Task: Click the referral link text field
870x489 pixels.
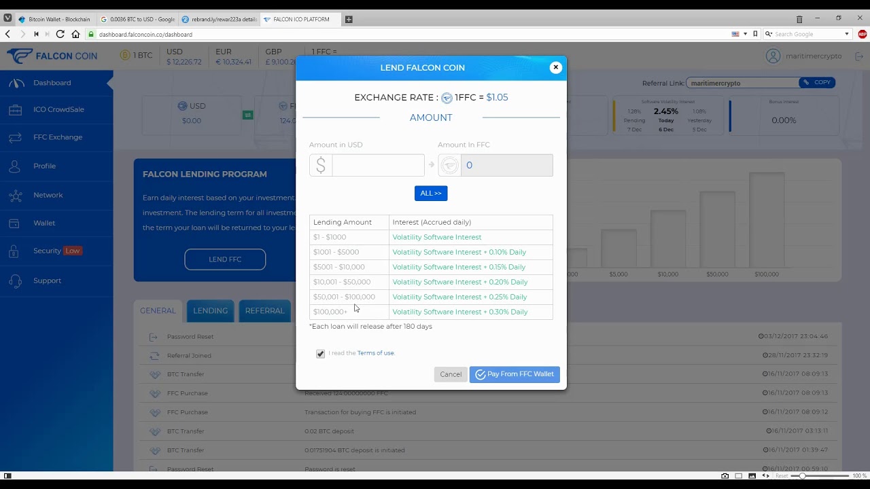Action: pyautogui.click(x=742, y=83)
